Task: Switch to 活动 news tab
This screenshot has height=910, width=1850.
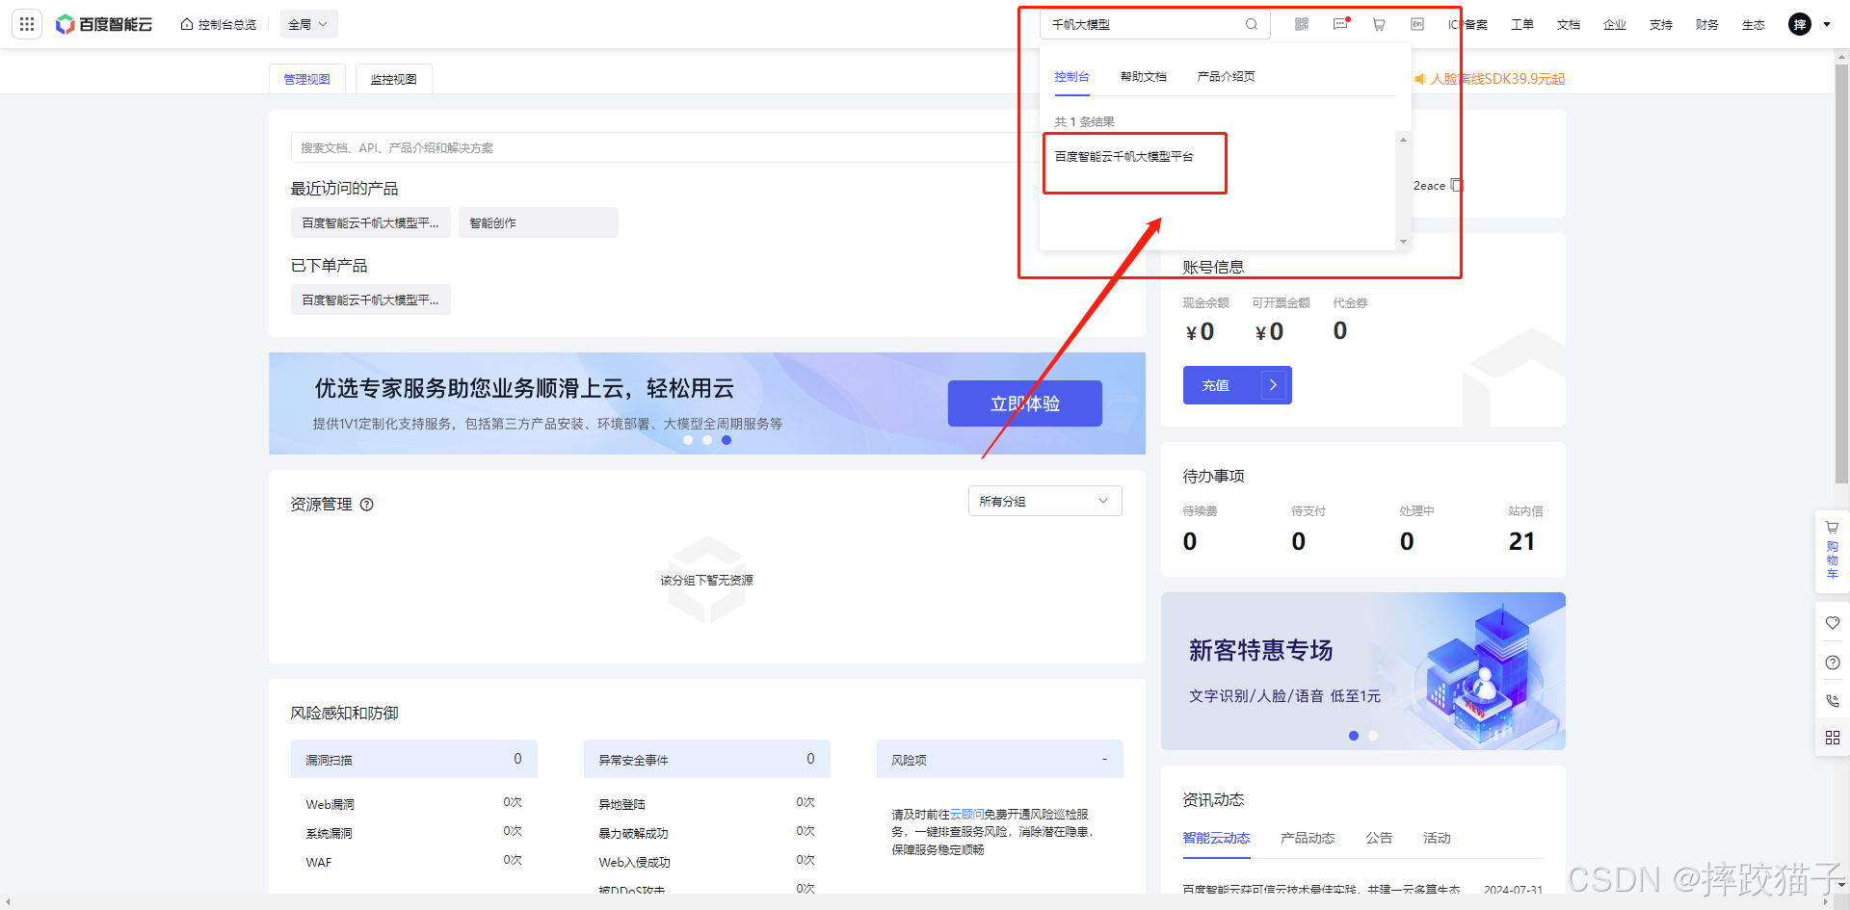Action: [1437, 838]
